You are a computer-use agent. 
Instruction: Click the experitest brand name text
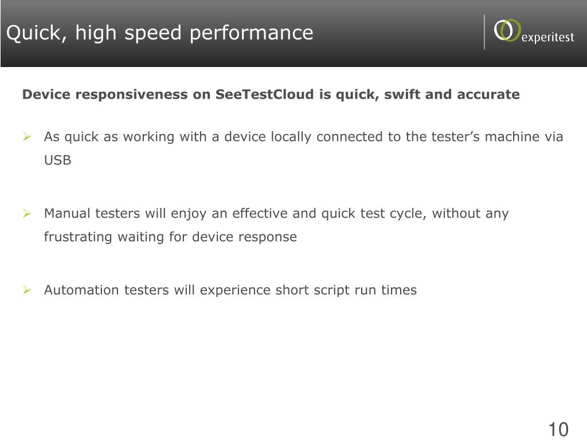click(547, 37)
